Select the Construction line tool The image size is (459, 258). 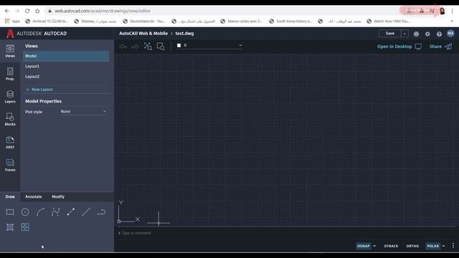pyautogui.click(x=71, y=212)
